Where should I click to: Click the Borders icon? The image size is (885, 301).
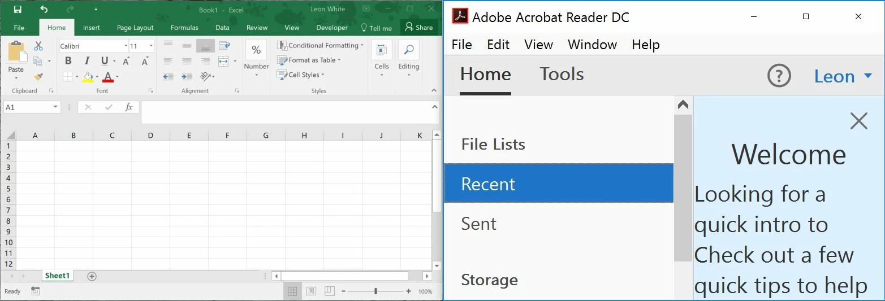pyautogui.click(x=67, y=76)
